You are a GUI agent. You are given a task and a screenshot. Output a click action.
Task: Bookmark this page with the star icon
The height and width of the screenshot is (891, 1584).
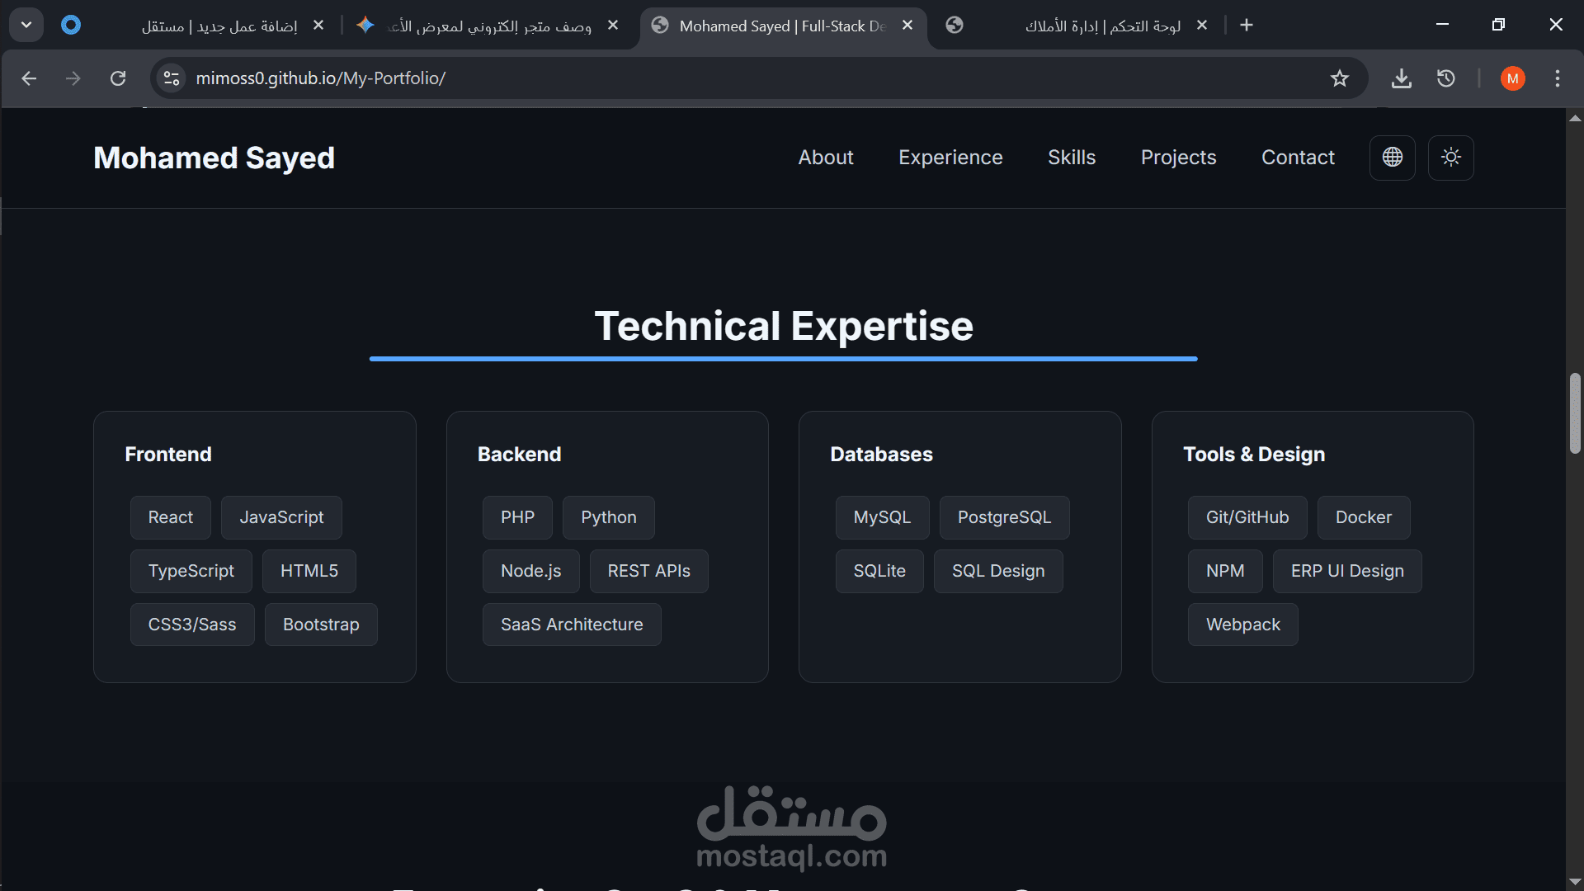1339,78
